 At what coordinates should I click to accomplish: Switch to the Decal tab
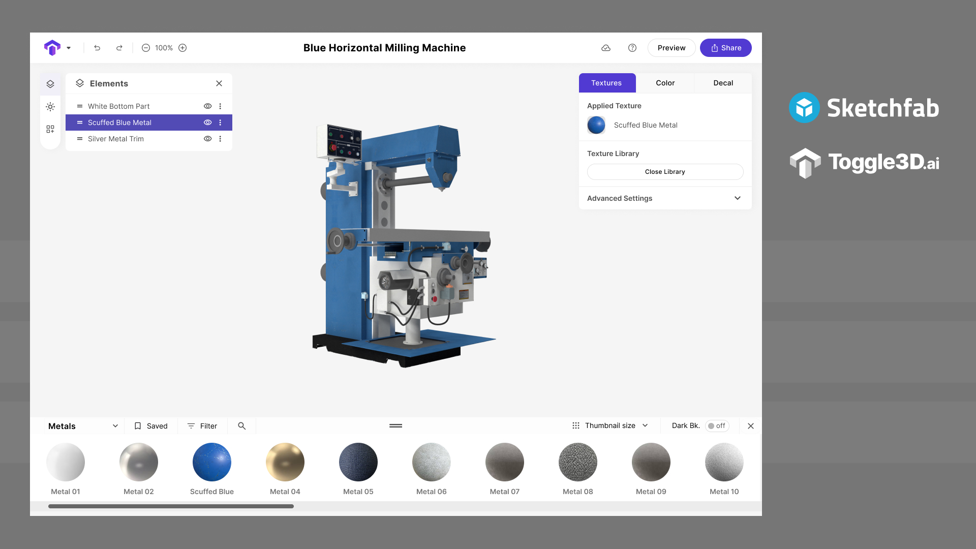click(x=723, y=83)
